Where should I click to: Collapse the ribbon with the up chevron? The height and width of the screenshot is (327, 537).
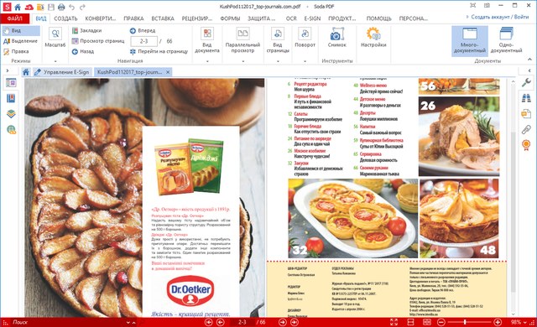[529, 60]
